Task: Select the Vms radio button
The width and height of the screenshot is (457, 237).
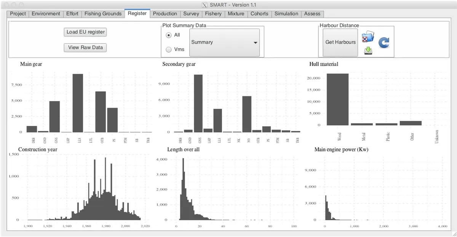Action: 169,49
